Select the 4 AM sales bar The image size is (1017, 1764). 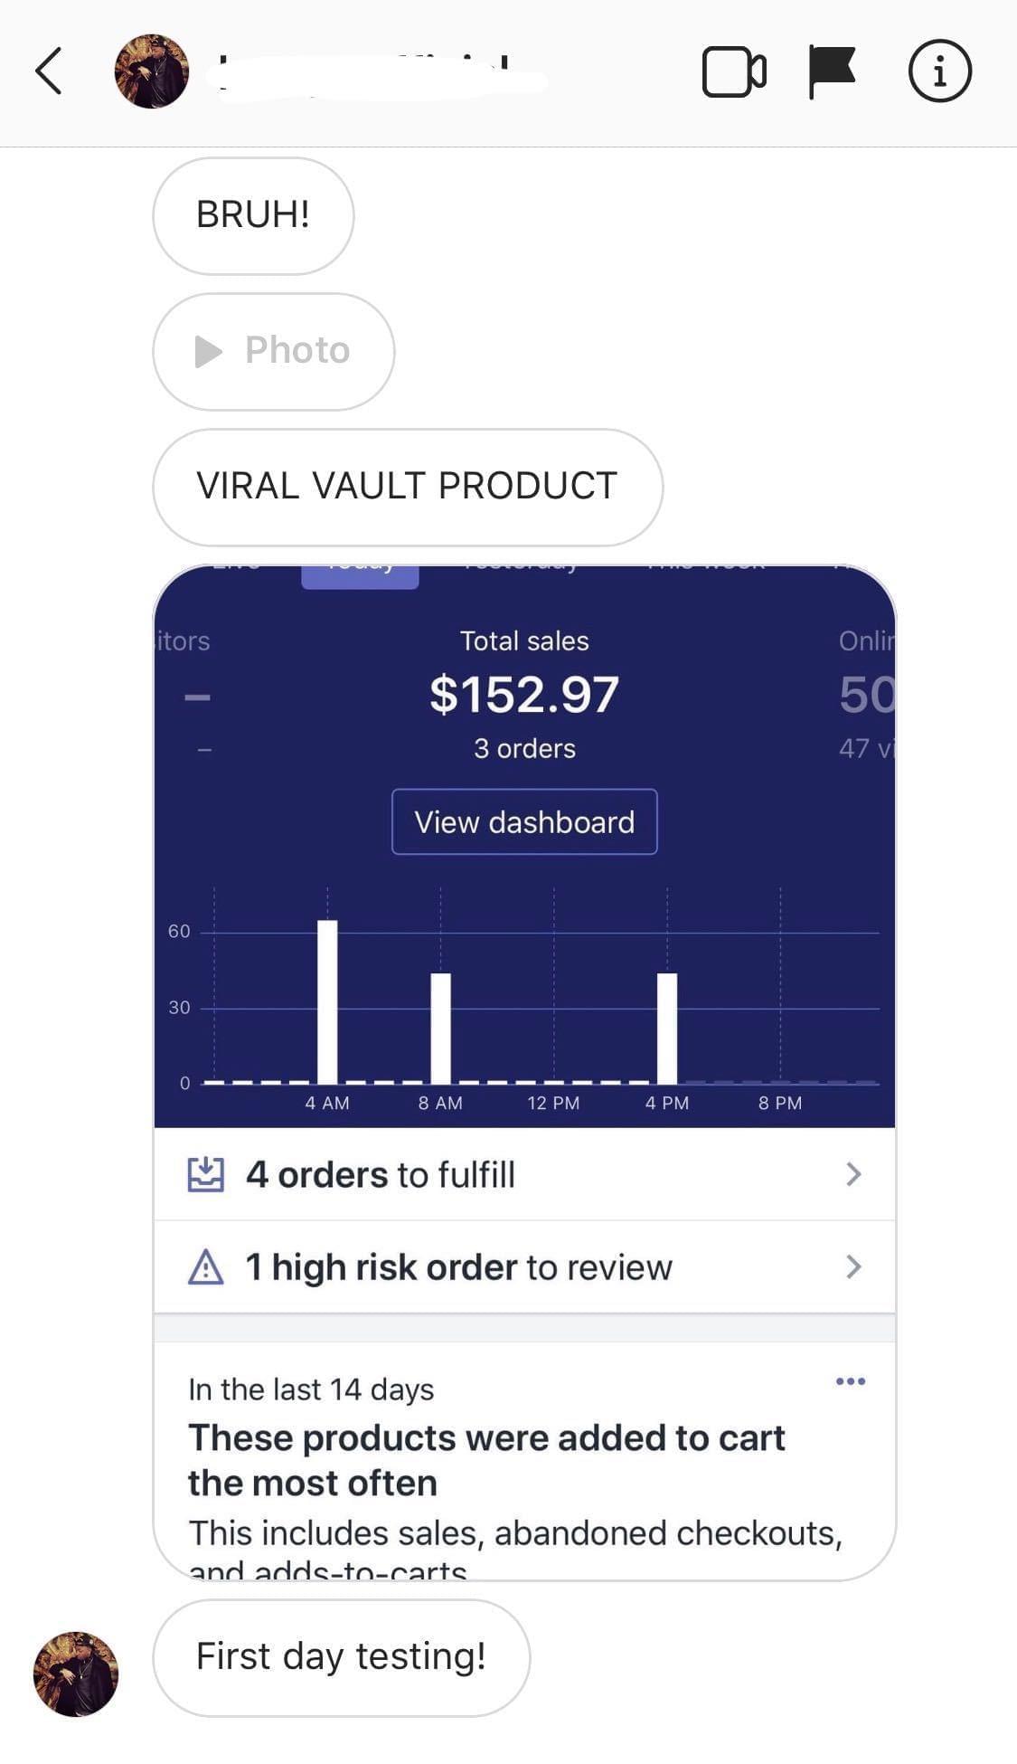tap(327, 1001)
